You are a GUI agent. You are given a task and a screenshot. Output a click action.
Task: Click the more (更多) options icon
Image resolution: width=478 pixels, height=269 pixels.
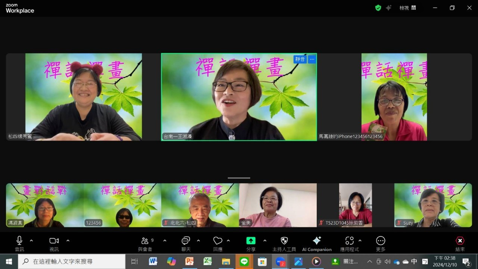[x=381, y=241]
